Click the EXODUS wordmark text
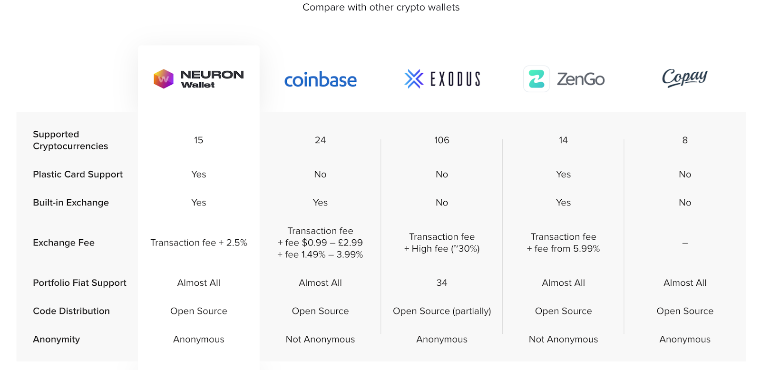This screenshot has width=761, height=370. click(x=455, y=79)
